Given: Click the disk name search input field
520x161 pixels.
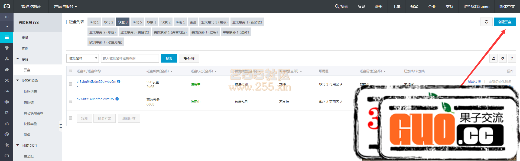Looking at the screenshot, I should [130, 58].
